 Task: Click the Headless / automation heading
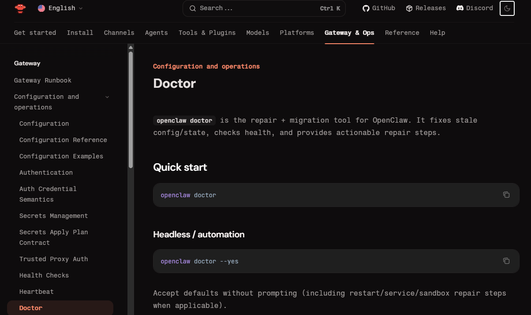198,234
